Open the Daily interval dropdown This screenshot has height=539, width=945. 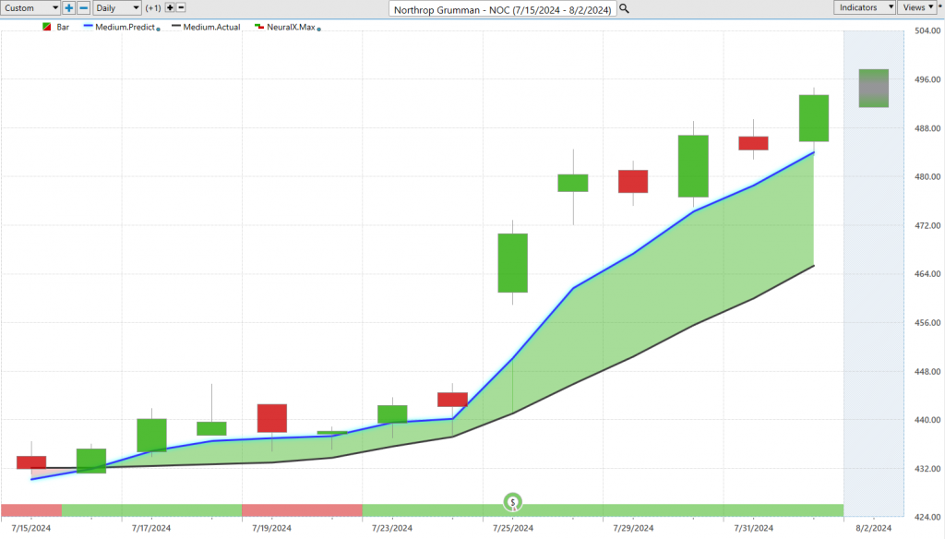[x=117, y=7]
